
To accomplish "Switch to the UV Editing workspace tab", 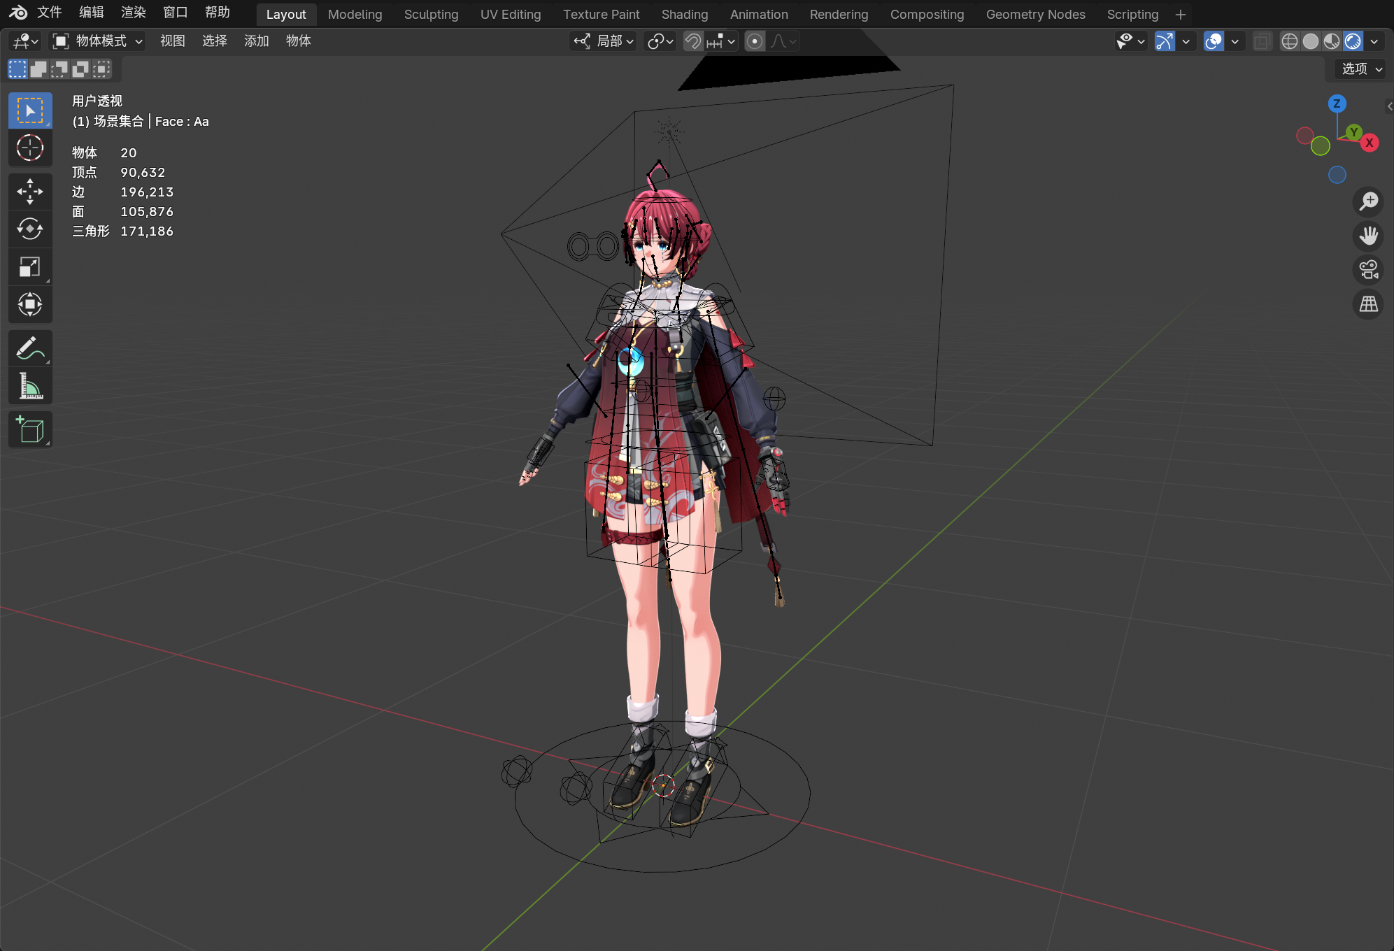I will point(511,14).
